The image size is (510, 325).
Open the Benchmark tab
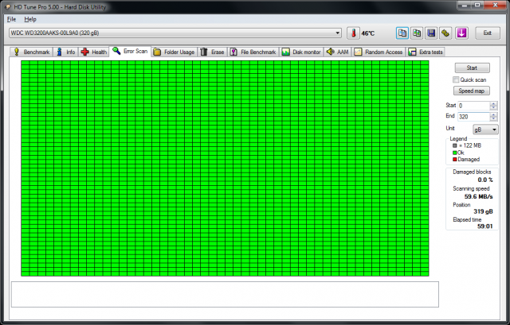(32, 52)
